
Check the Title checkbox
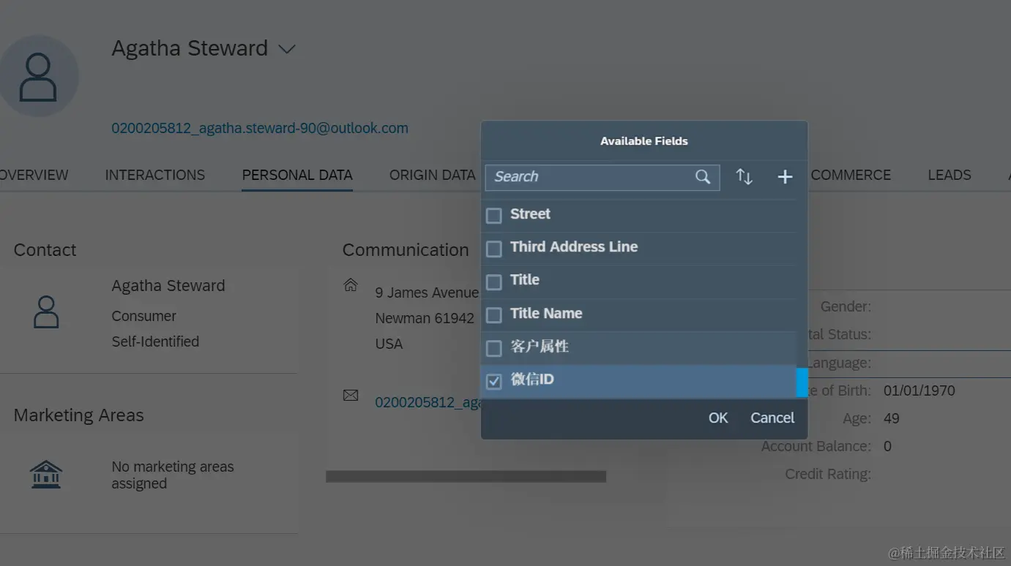493,281
